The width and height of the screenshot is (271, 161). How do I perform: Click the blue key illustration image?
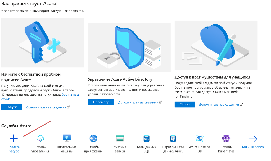pyautogui.click(x=43, y=43)
